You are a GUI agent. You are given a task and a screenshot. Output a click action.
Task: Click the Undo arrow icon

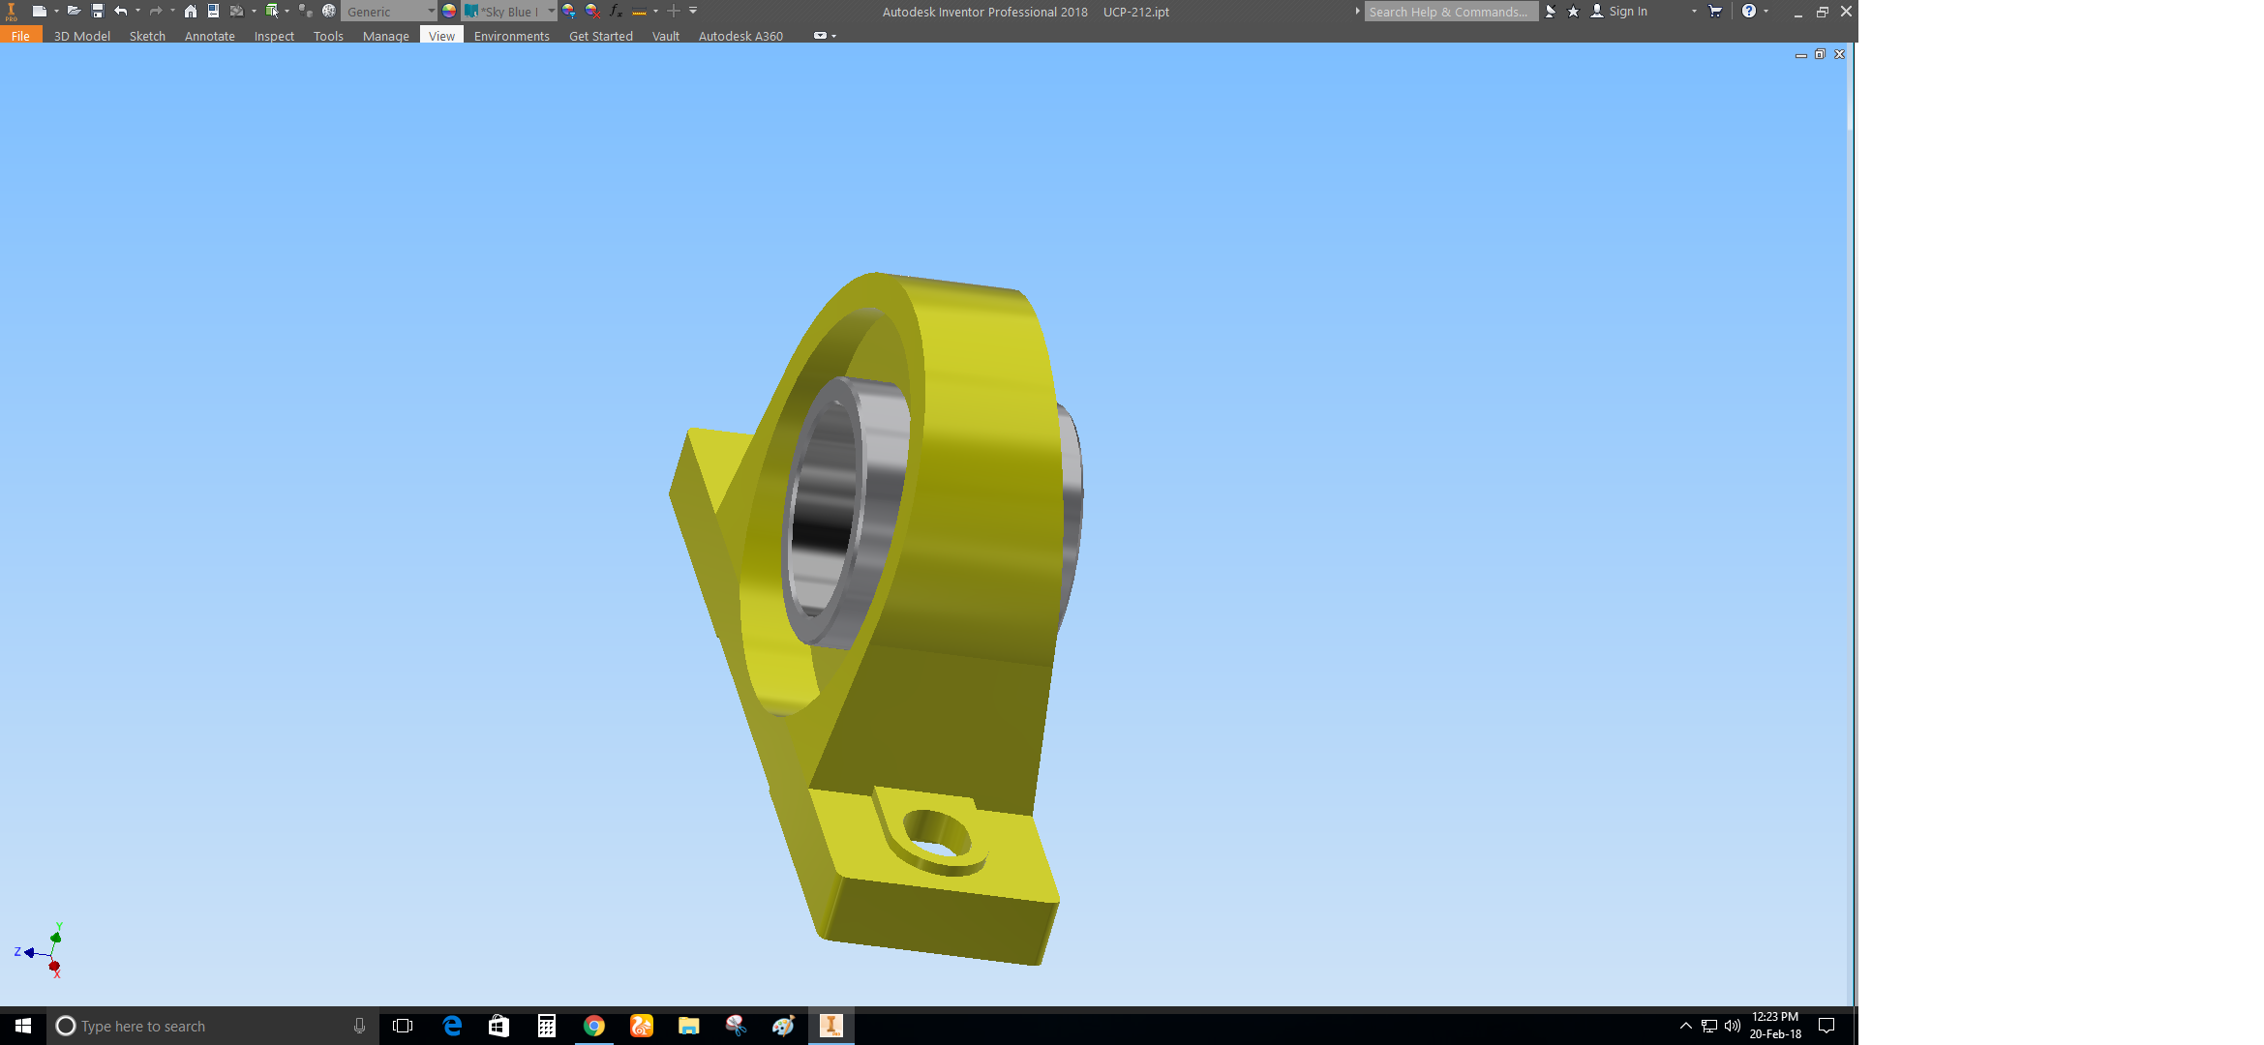(120, 11)
